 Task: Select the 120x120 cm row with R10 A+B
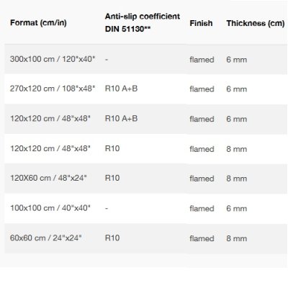click(146, 119)
